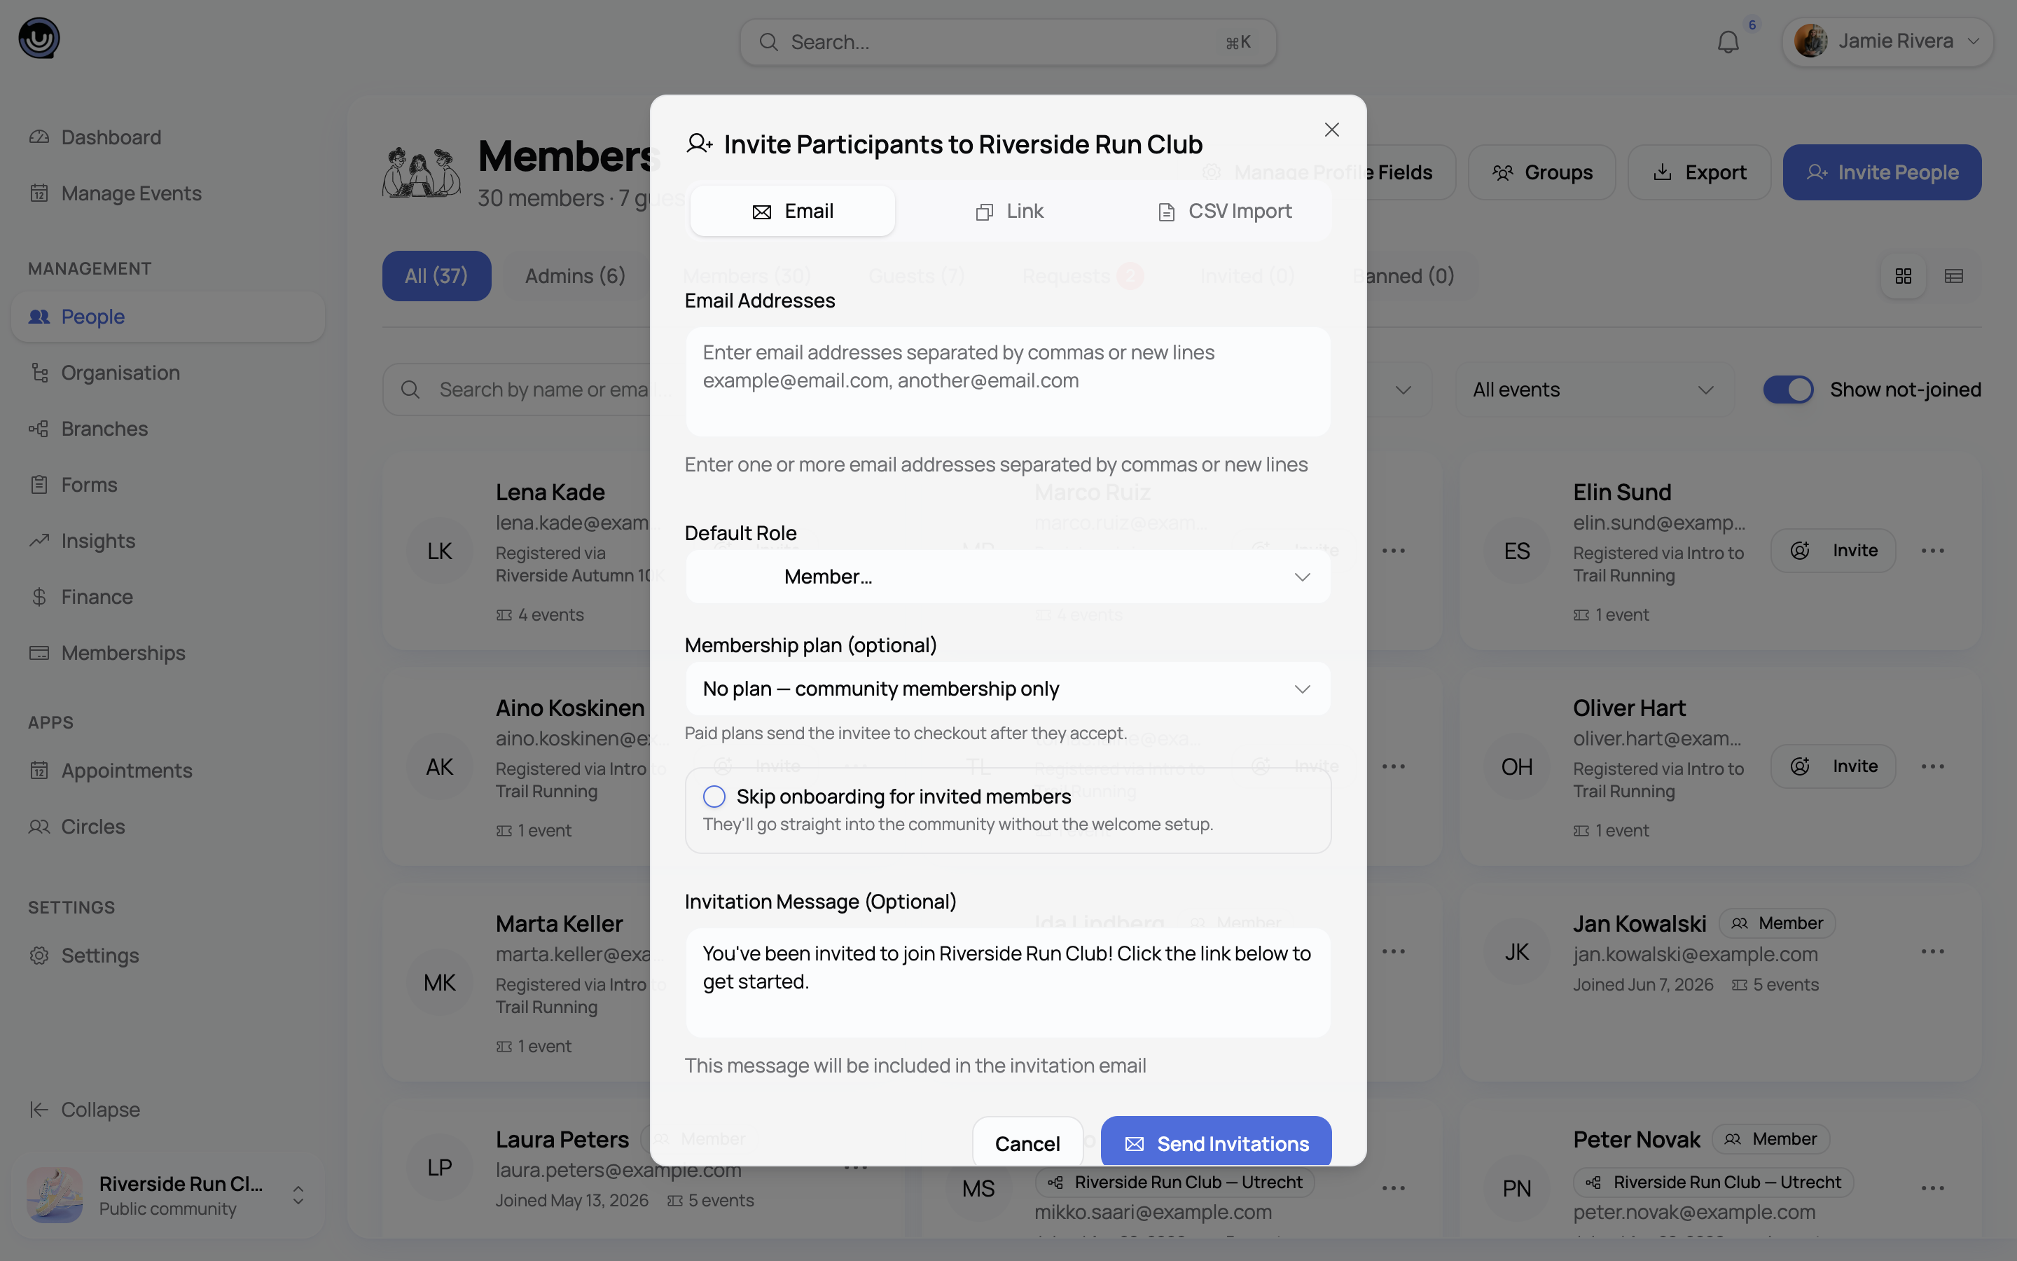Toggle Skip onboarding for invited members
This screenshot has width=2017, height=1261.
(714, 797)
